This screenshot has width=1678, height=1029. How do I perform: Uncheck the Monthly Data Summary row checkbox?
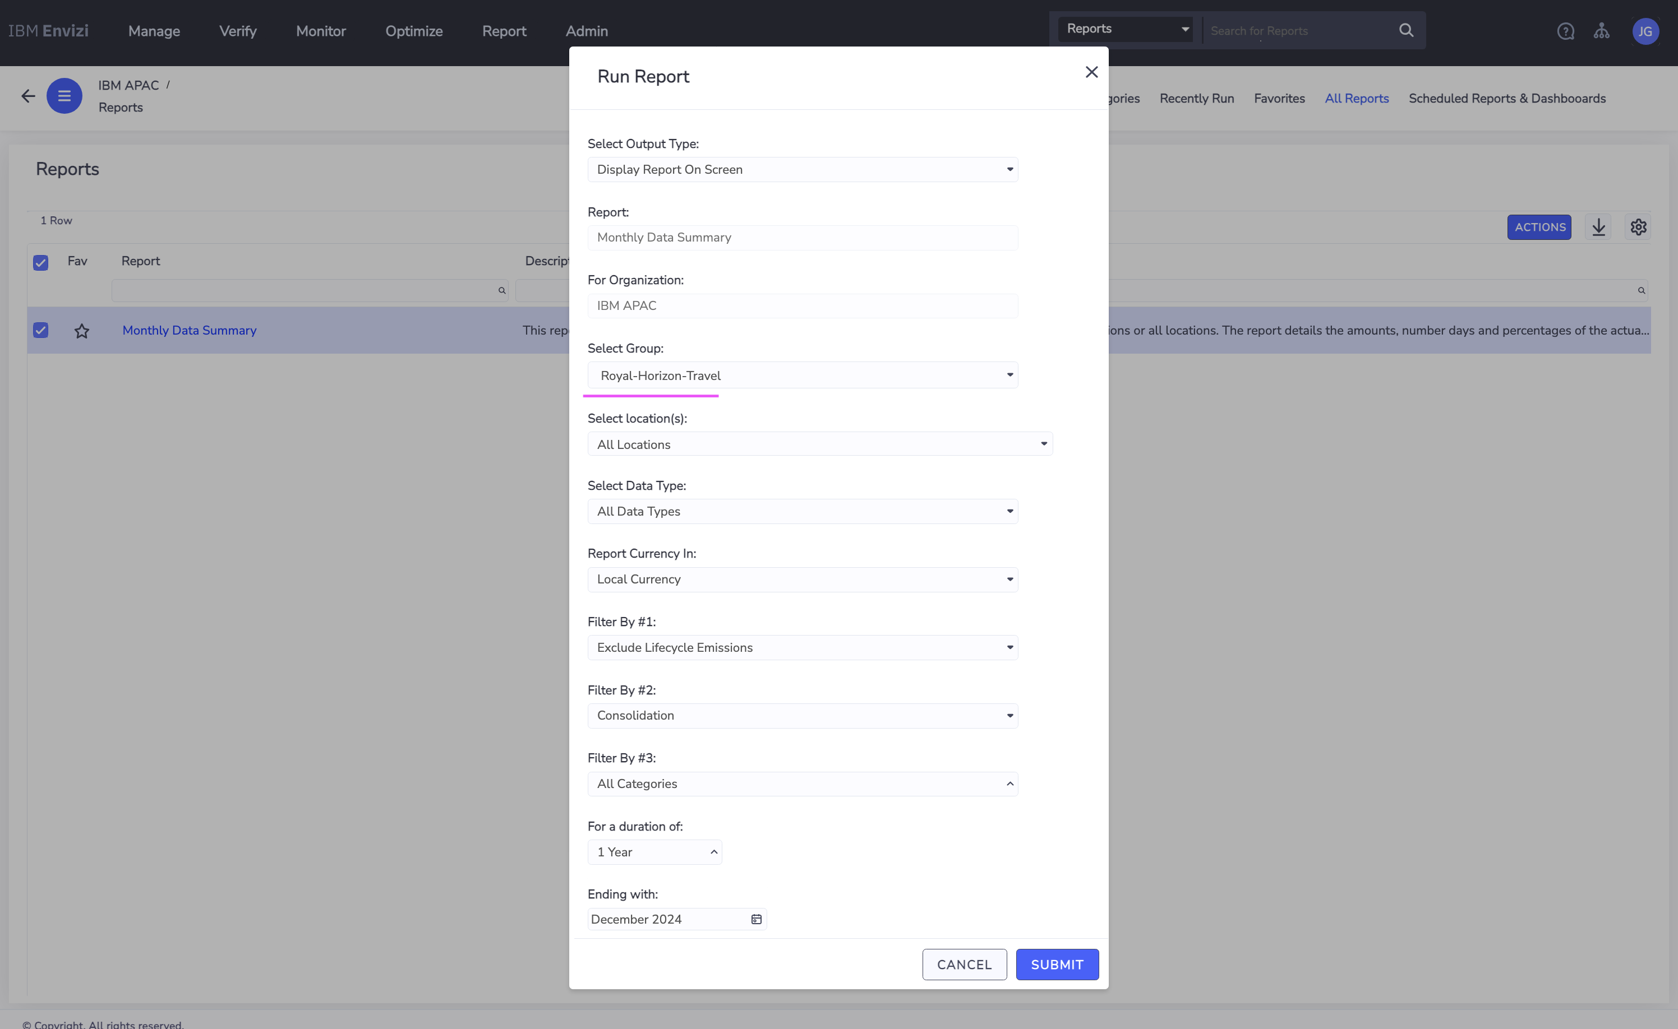click(41, 331)
